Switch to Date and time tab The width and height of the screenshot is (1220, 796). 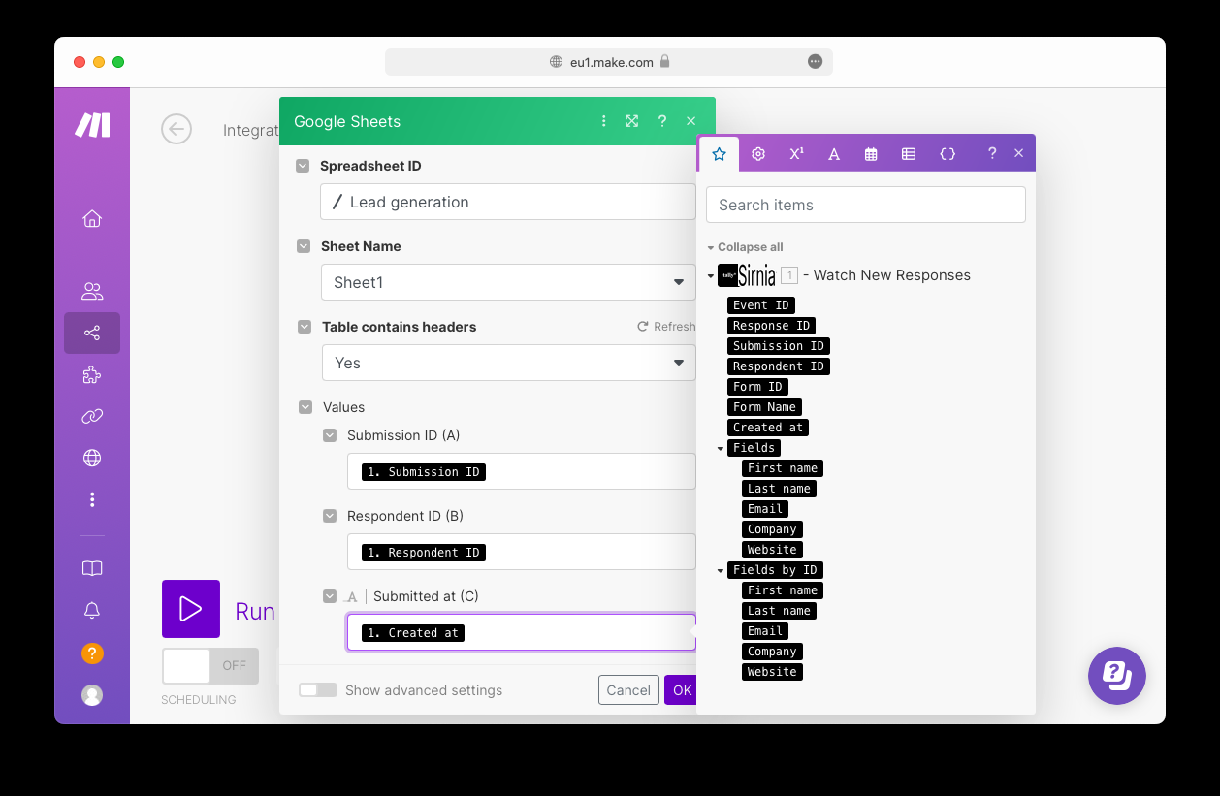pyautogui.click(x=871, y=153)
